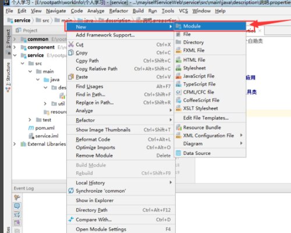Click the pom.xml Maven icon
Image resolution: width=291 pixels, height=233 pixels.
tap(31, 128)
